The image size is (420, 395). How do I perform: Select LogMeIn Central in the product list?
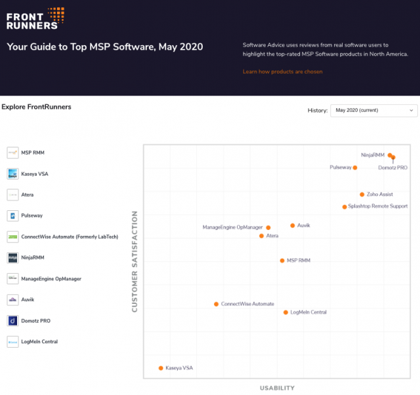coord(39,341)
